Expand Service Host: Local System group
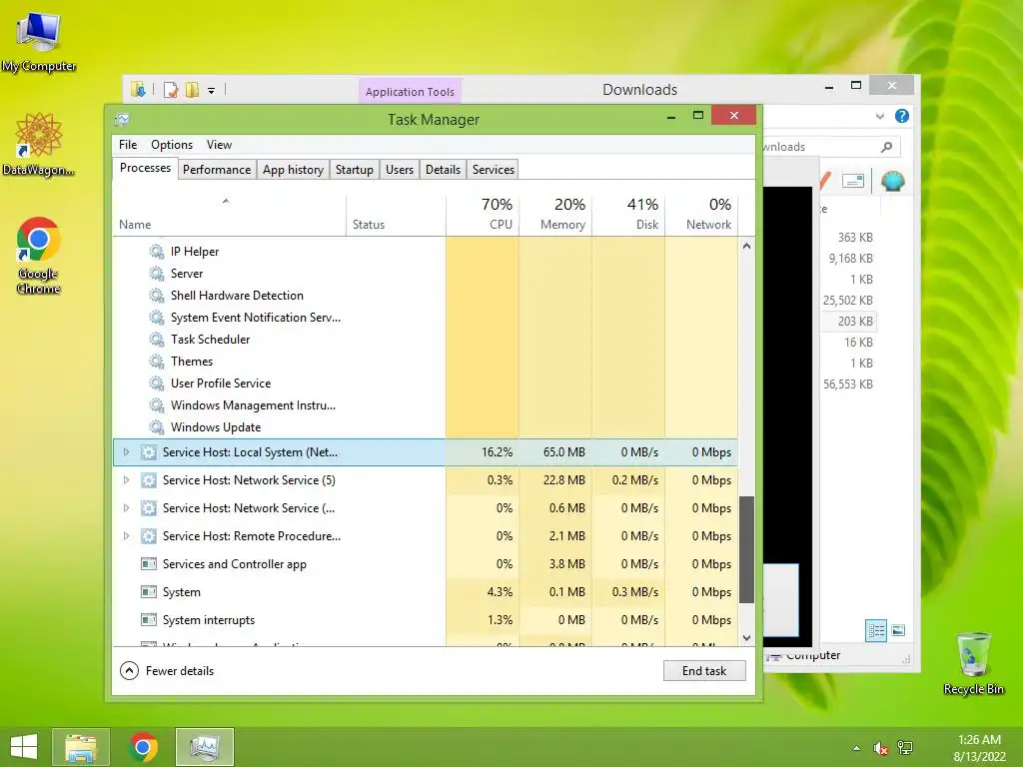Viewport: 1023px width, 767px height. [126, 452]
